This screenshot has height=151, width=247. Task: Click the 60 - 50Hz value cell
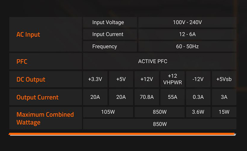point(187,47)
